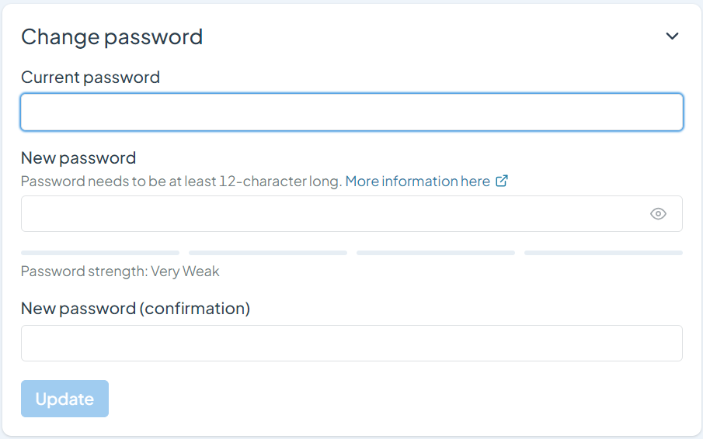Click the second password strength bar segment
The width and height of the screenshot is (703, 439).
[267, 253]
